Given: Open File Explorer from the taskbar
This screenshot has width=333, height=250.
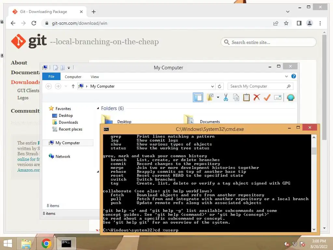Looking at the screenshot, I should point(26,243).
